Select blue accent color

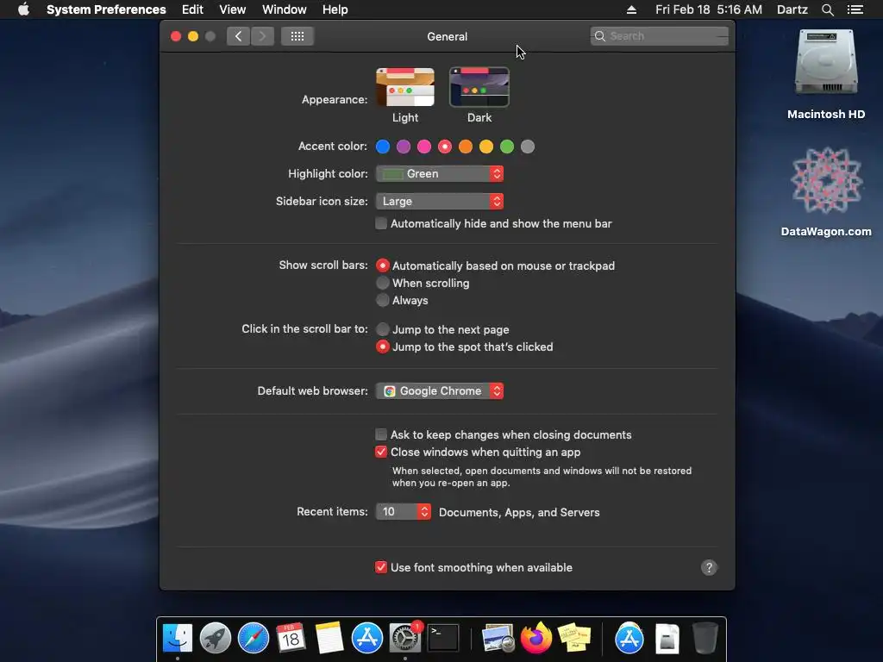[383, 147]
